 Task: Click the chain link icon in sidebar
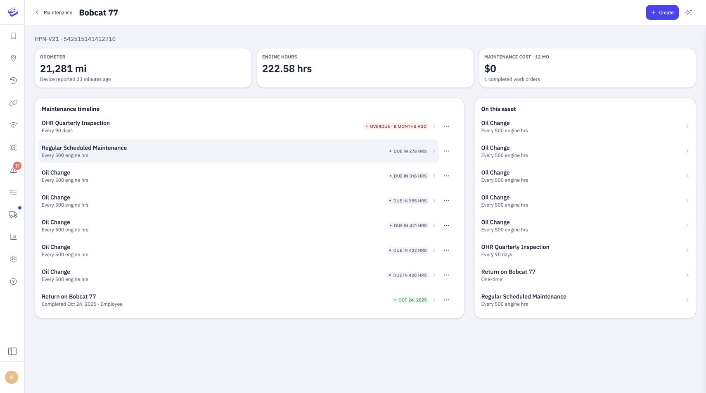tap(13, 103)
